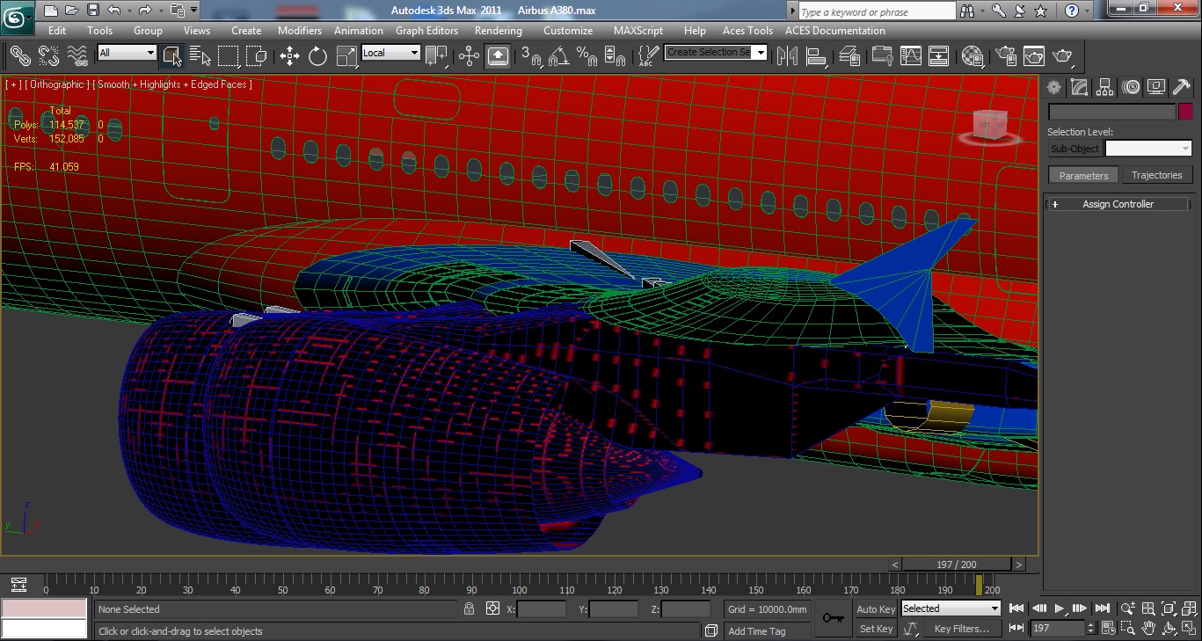Select the Select and Move tool
Image resolution: width=1202 pixels, height=641 pixels.
pos(289,56)
